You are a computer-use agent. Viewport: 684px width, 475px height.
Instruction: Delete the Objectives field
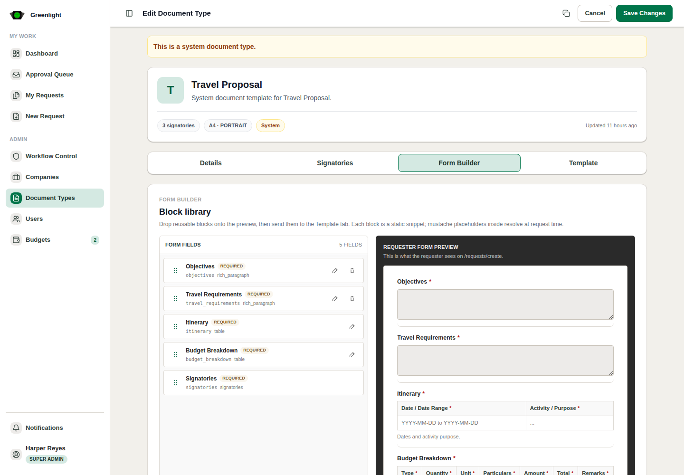352,271
